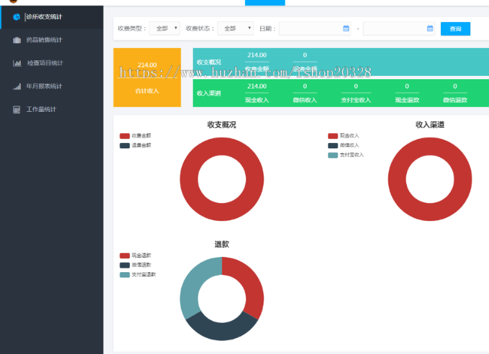Image resolution: width=489 pixels, height=354 pixels.
Task: Go to 年月报表统计 page
Action: (x=52, y=86)
